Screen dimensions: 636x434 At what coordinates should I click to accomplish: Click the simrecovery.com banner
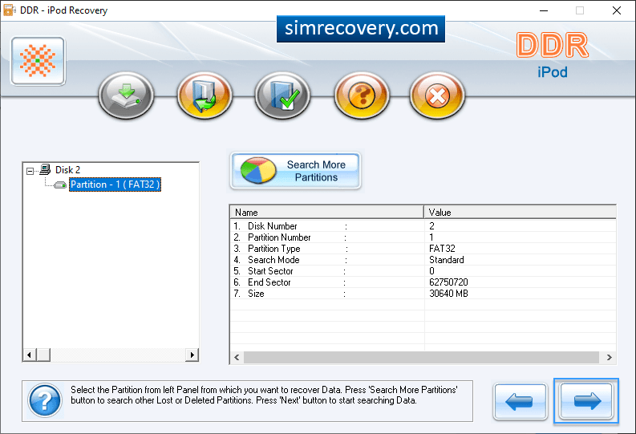(x=361, y=29)
